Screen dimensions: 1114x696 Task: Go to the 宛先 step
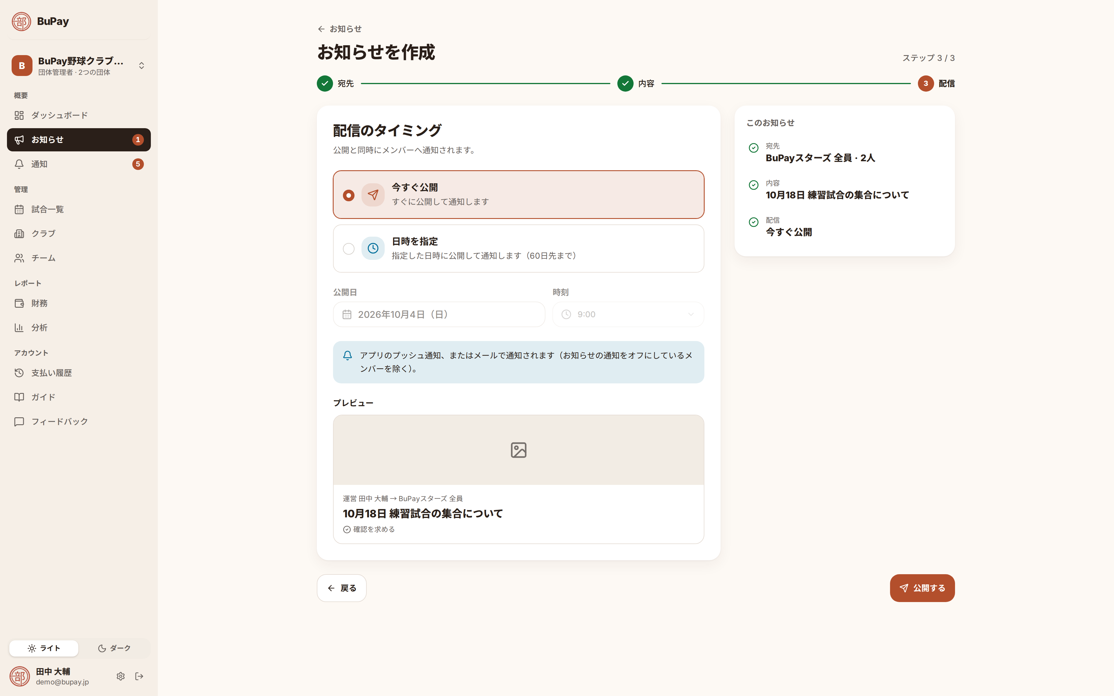click(335, 83)
